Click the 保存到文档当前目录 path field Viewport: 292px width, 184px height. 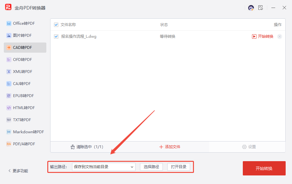(x=103, y=167)
